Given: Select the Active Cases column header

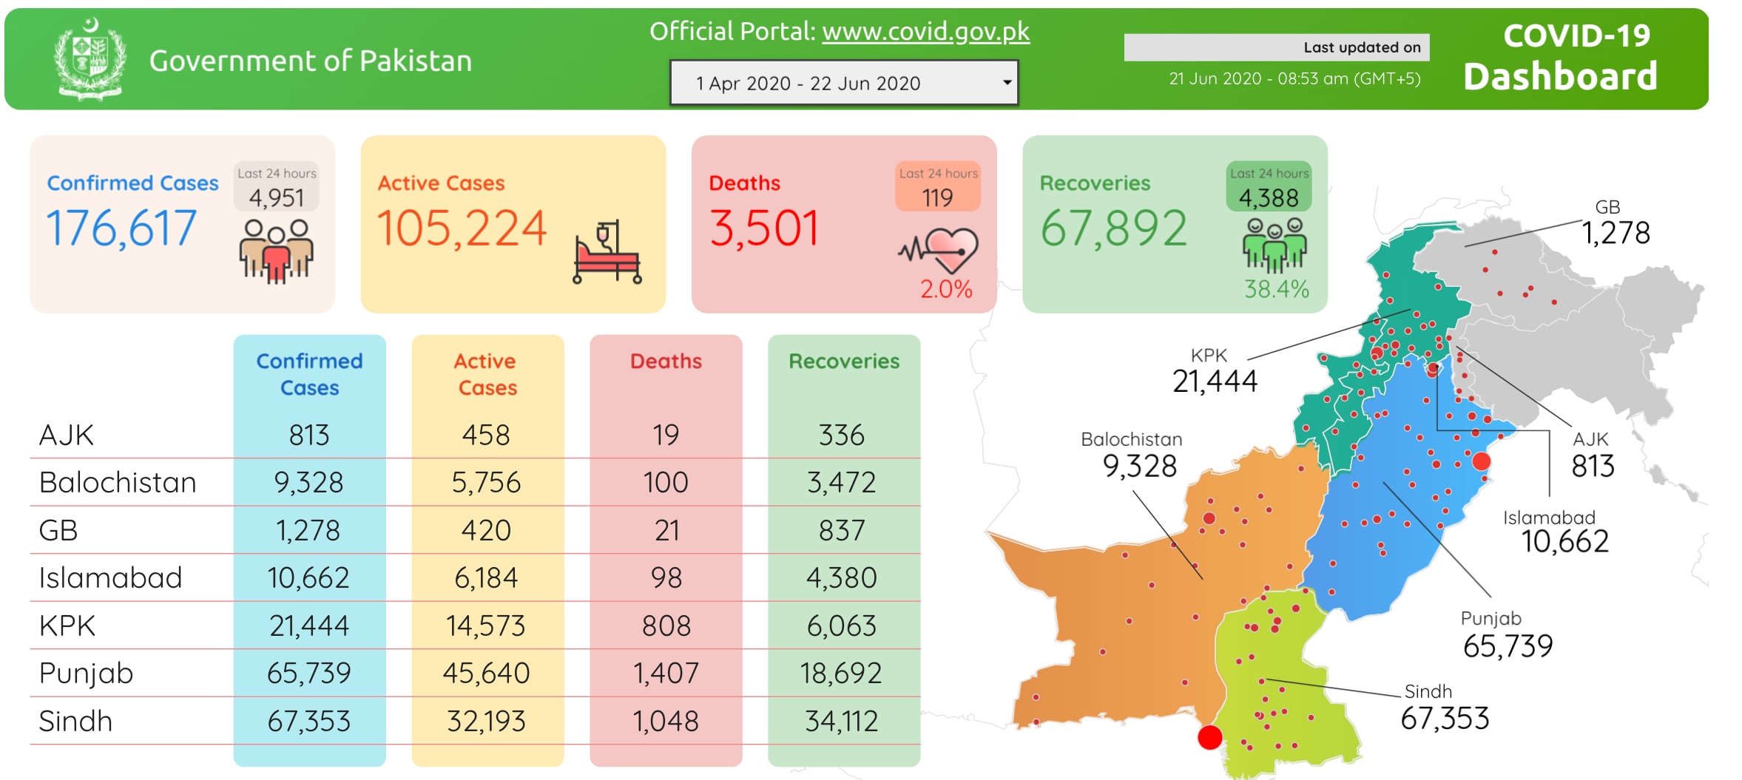Looking at the screenshot, I should (486, 374).
